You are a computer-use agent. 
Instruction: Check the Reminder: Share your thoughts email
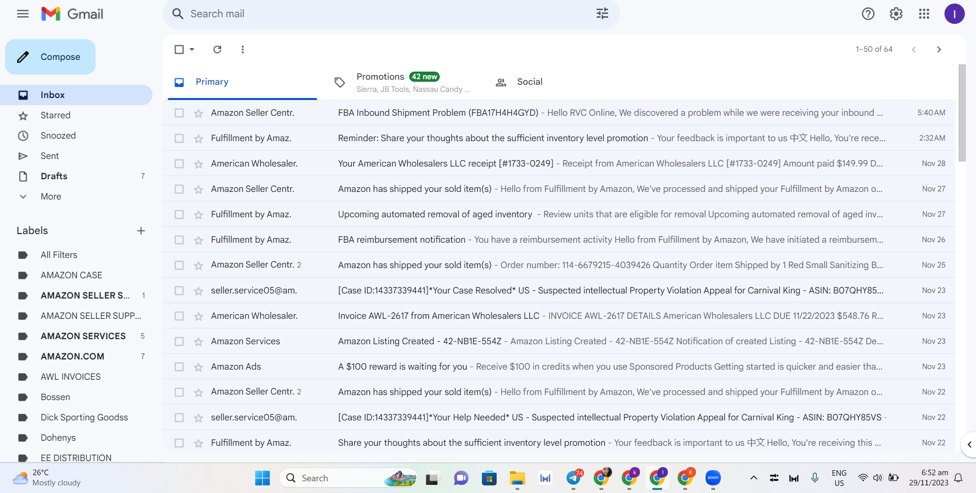[x=179, y=138]
